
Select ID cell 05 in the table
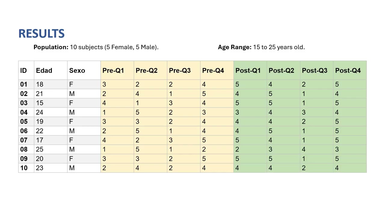point(26,121)
